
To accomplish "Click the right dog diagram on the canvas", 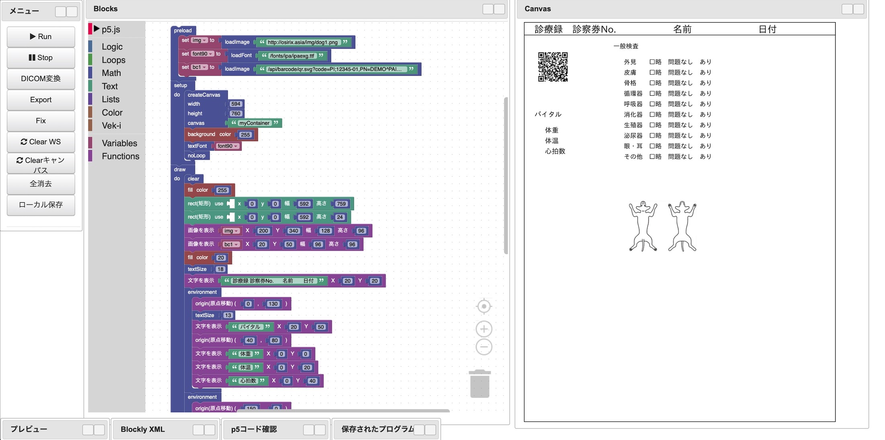I will click(682, 226).
